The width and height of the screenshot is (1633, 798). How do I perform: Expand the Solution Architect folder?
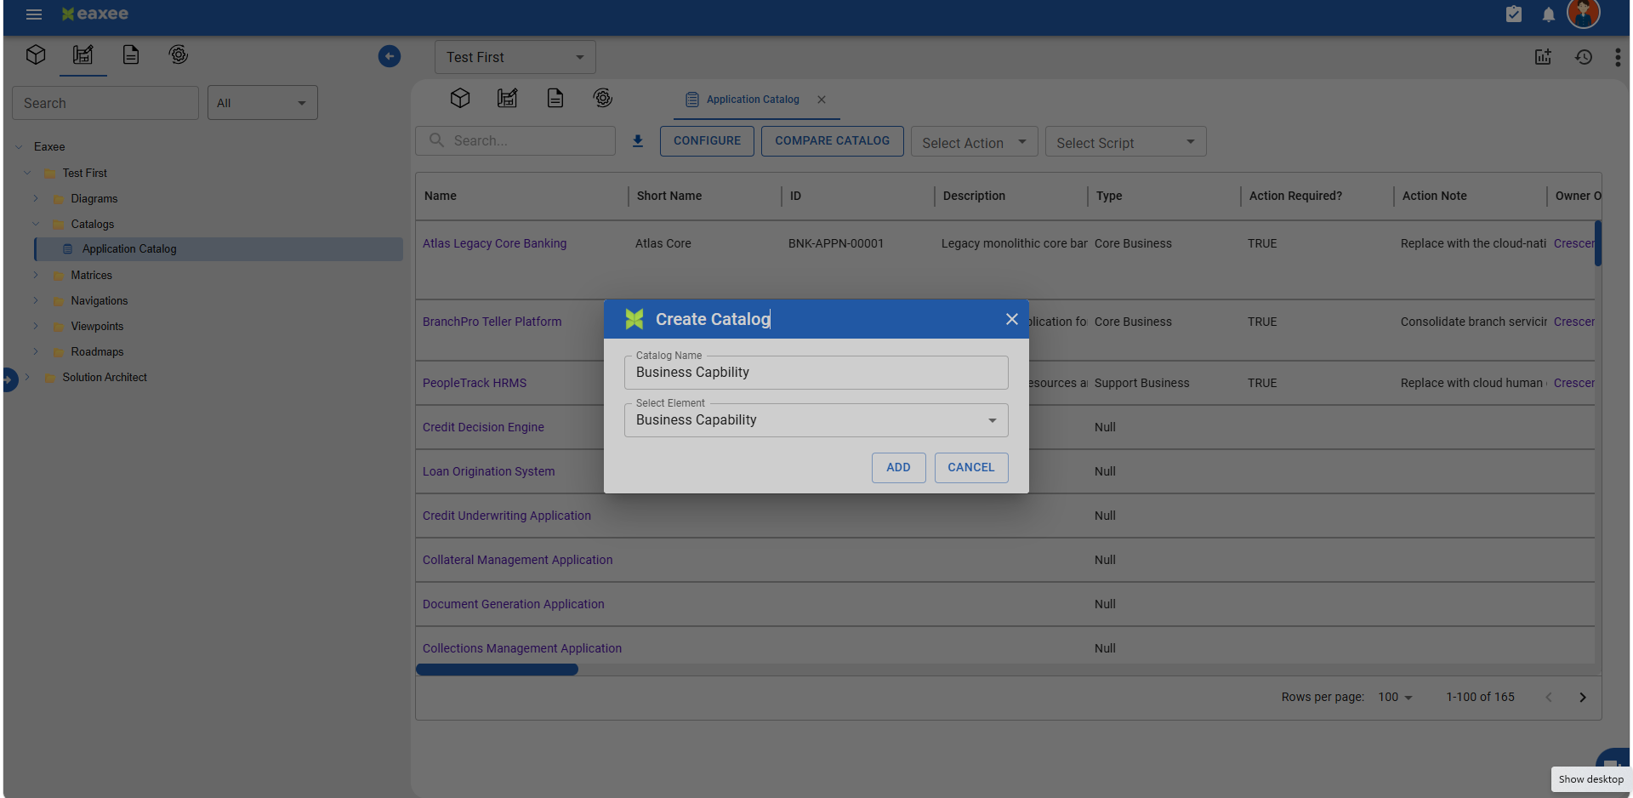[x=27, y=377]
